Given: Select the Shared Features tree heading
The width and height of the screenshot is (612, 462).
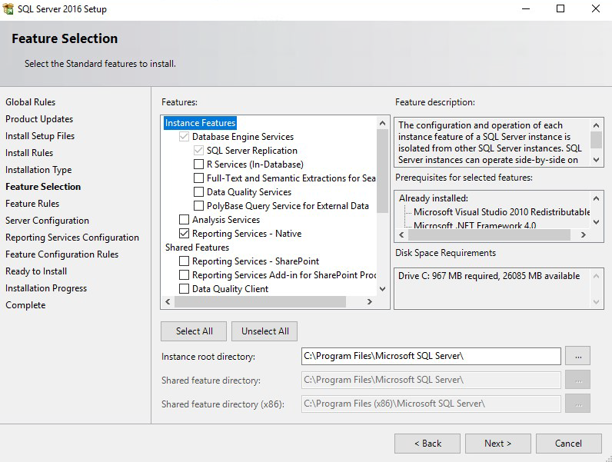Looking at the screenshot, I should pos(197,248).
